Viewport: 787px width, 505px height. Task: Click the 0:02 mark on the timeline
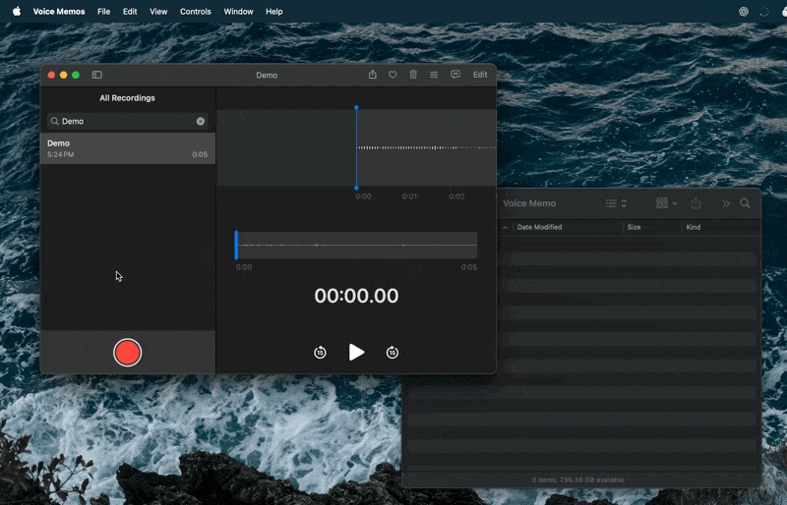coord(456,196)
